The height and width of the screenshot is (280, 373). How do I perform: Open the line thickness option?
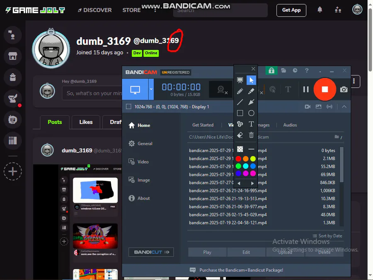tap(251, 149)
